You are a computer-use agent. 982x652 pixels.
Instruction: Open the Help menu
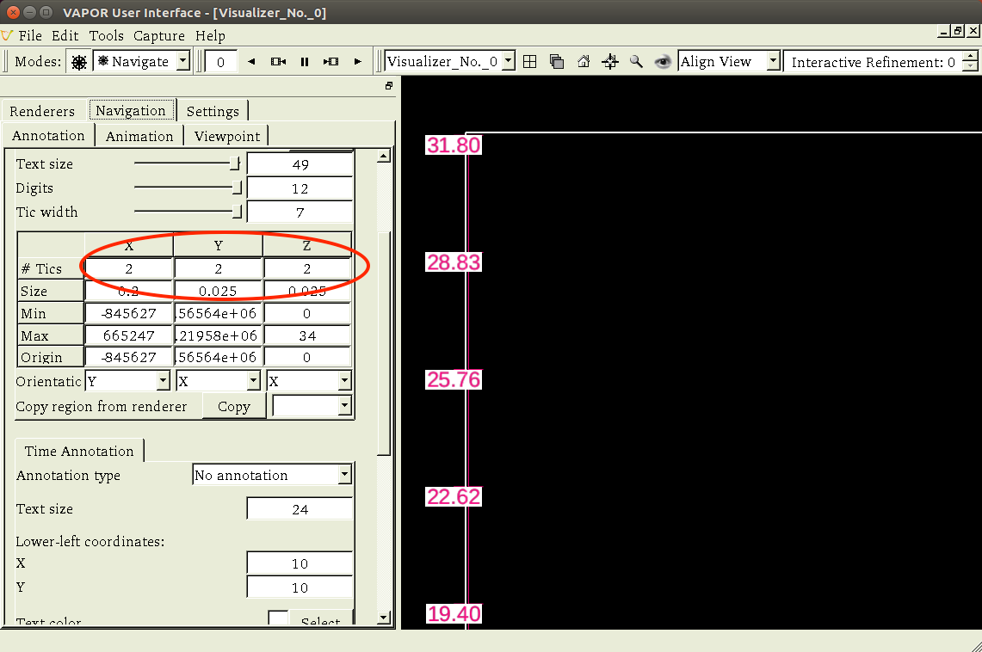click(210, 35)
